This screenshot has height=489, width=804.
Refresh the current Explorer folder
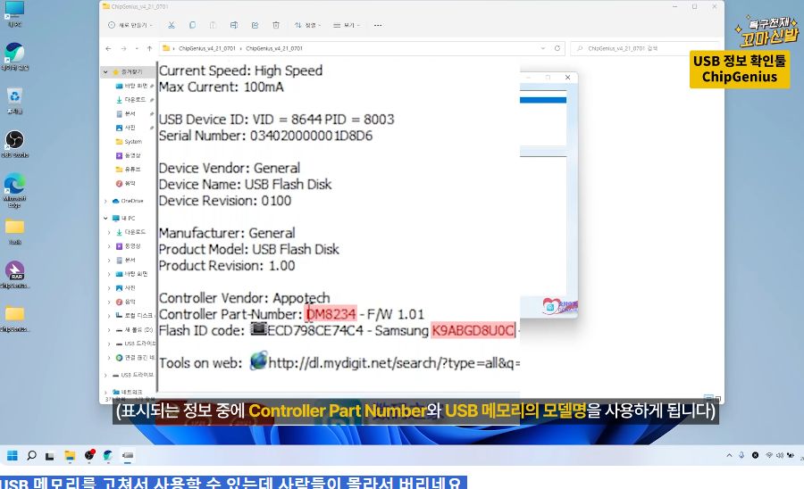(x=557, y=49)
